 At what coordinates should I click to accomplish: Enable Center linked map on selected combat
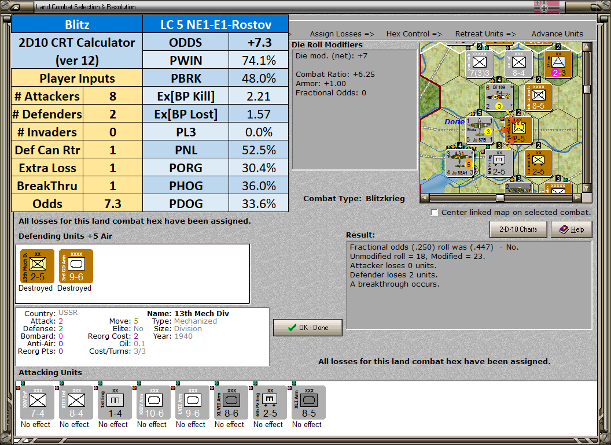coord(435,213)
